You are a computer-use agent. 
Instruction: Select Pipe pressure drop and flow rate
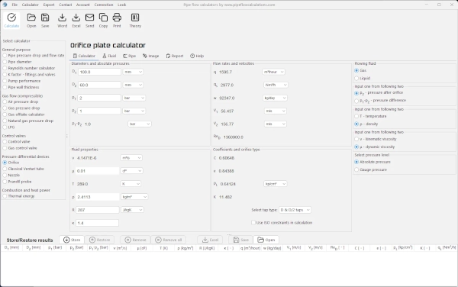tap(34, 55)
